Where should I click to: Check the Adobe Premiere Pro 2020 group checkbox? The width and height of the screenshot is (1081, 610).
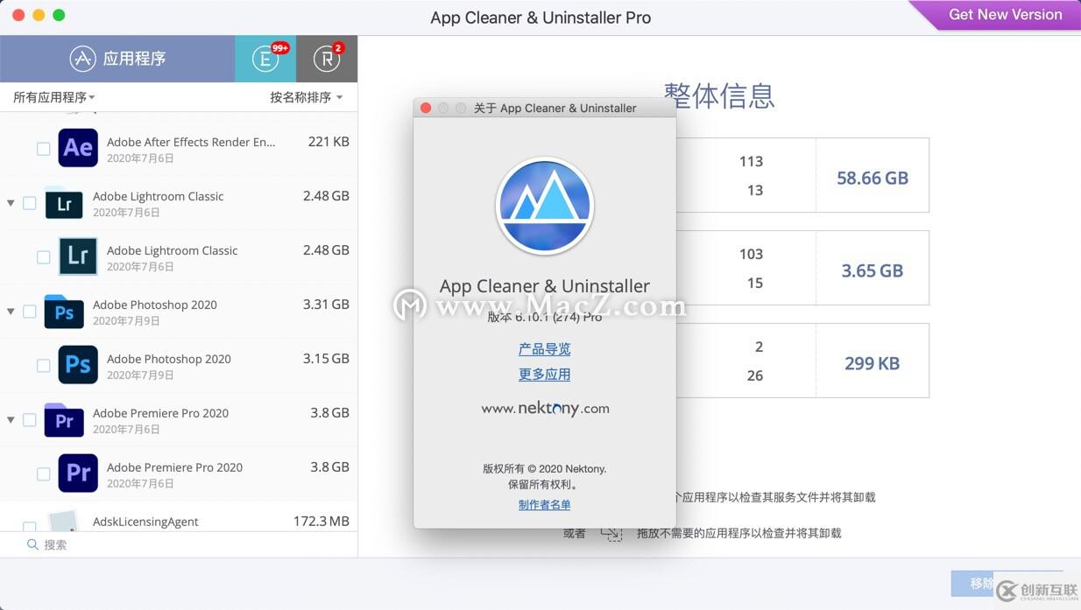click(x=29, y=420)
